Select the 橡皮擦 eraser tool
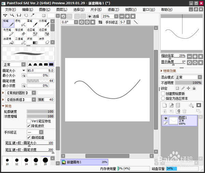Screen dimensions: 205x173 point(20,32)
